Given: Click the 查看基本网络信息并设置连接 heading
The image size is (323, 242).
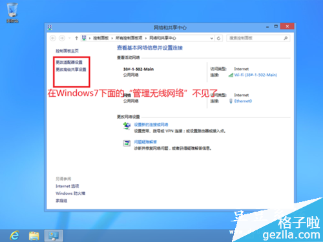Looking at the screenshot, I should tap(150, 48).
